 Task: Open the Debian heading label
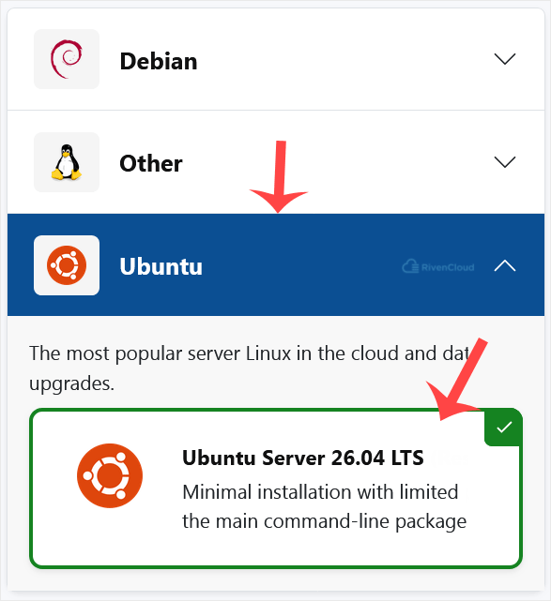pos(159,61)
